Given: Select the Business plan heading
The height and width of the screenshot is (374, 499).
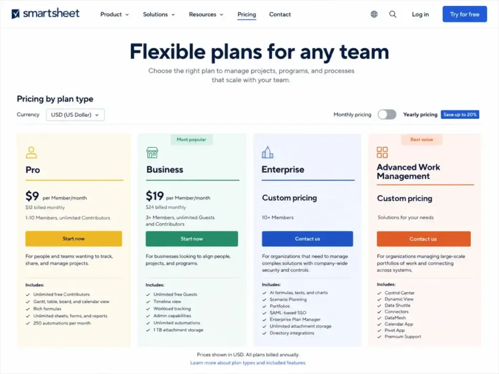Looking at the screenshot, I should point(165,169).
